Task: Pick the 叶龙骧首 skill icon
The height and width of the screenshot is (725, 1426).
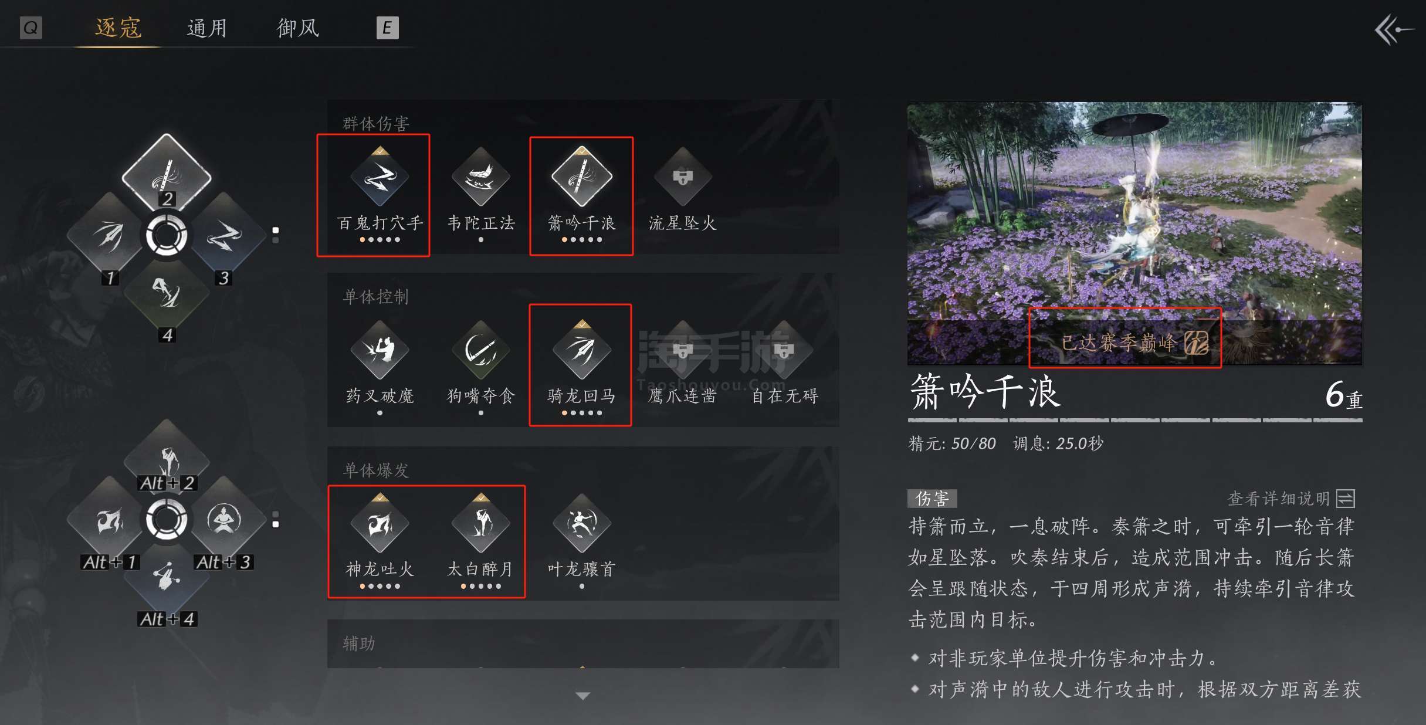Action: click(x=582, y=523)
